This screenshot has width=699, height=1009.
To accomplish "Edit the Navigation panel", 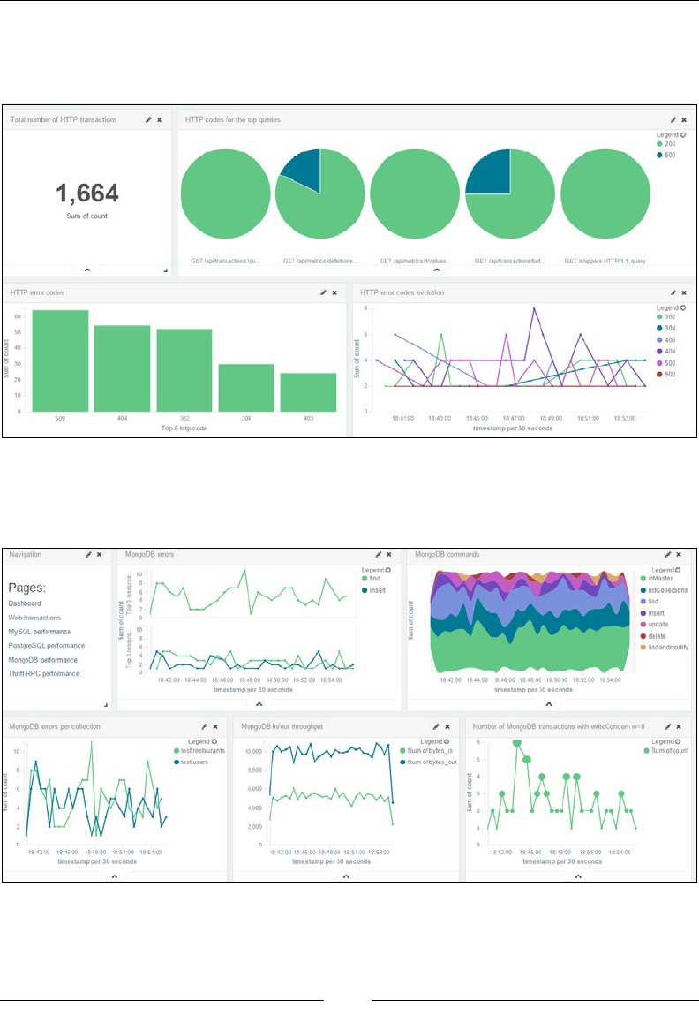I will (x=89, y=555).
